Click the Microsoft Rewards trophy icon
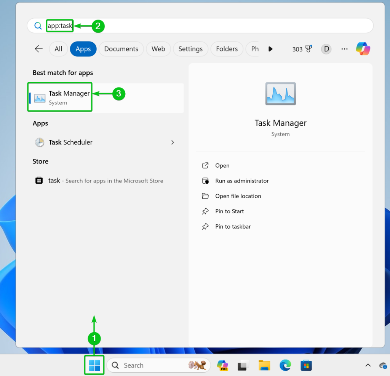390x376 pixels. pyautogui.click(x=307, y=49)
